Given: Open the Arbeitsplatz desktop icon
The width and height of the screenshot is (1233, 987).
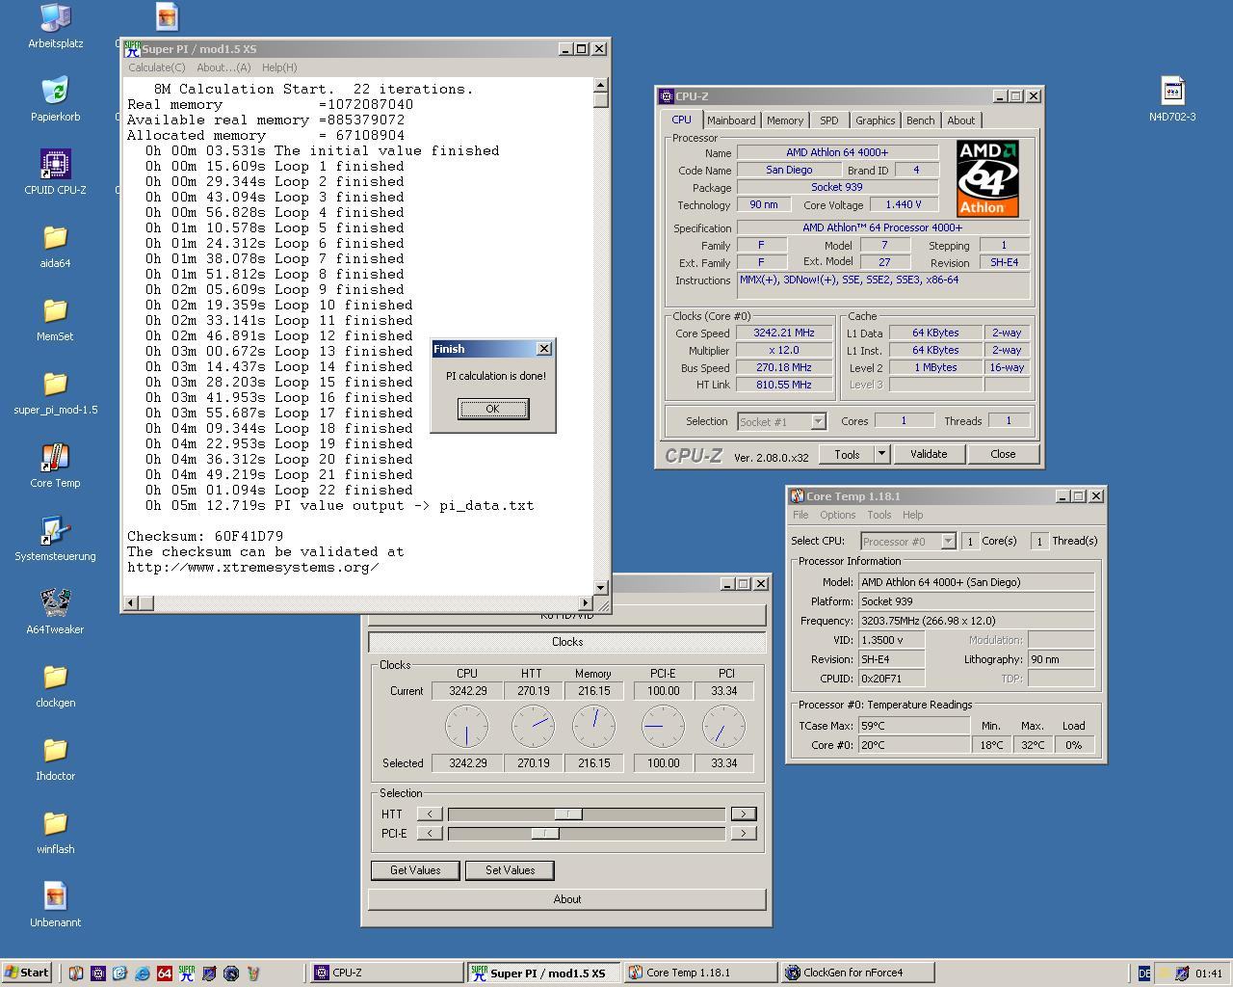Looking at the screenshot, I should click(x=55, y=26).
